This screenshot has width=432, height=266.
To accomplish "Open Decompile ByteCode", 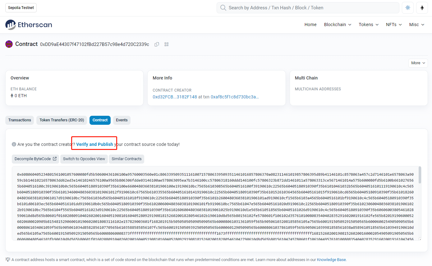I will pos(35,159).
